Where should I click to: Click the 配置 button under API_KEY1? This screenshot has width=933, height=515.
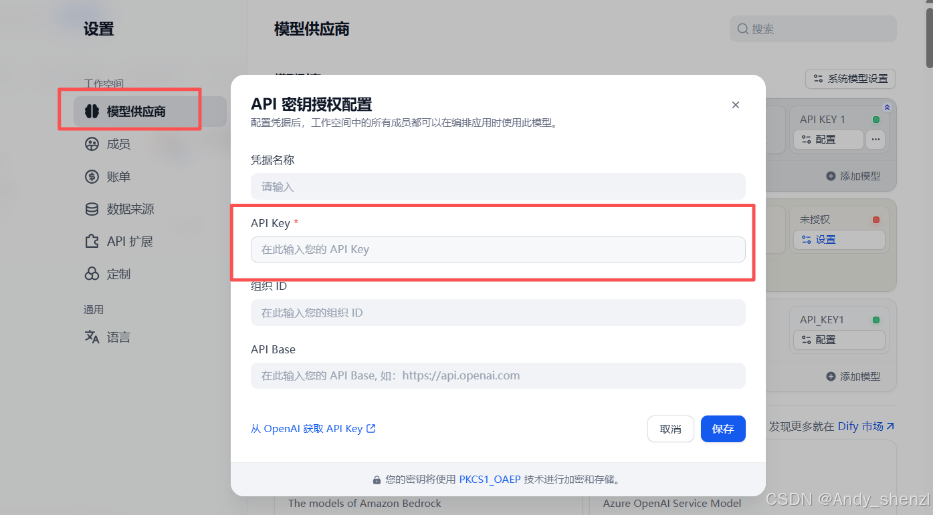tap(839, 340)
